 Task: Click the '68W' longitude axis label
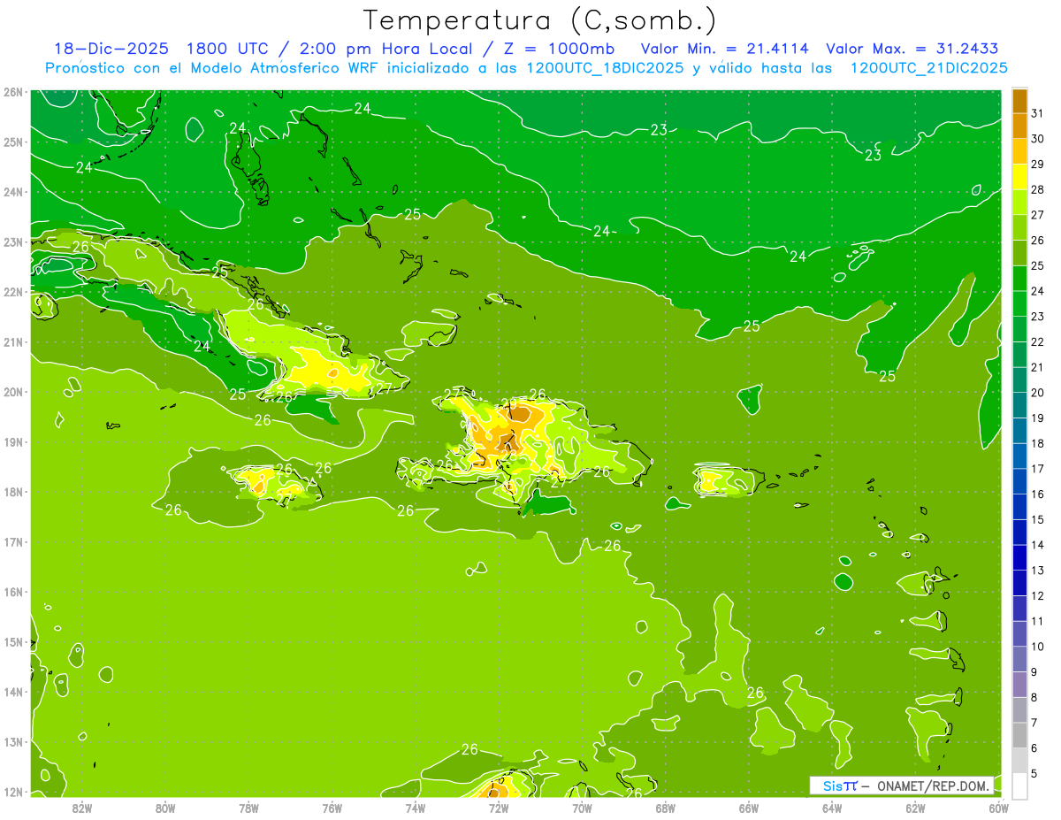tap(666, 808)
